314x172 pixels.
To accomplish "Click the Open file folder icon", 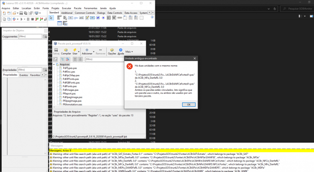I will click(x=14, y=13).
